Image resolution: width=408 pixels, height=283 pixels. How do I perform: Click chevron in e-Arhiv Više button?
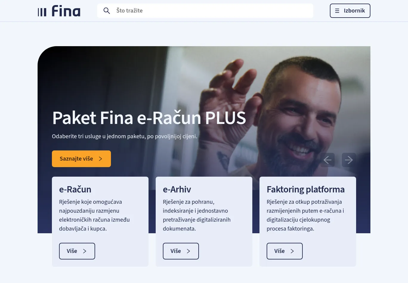(x=188, y=251)
